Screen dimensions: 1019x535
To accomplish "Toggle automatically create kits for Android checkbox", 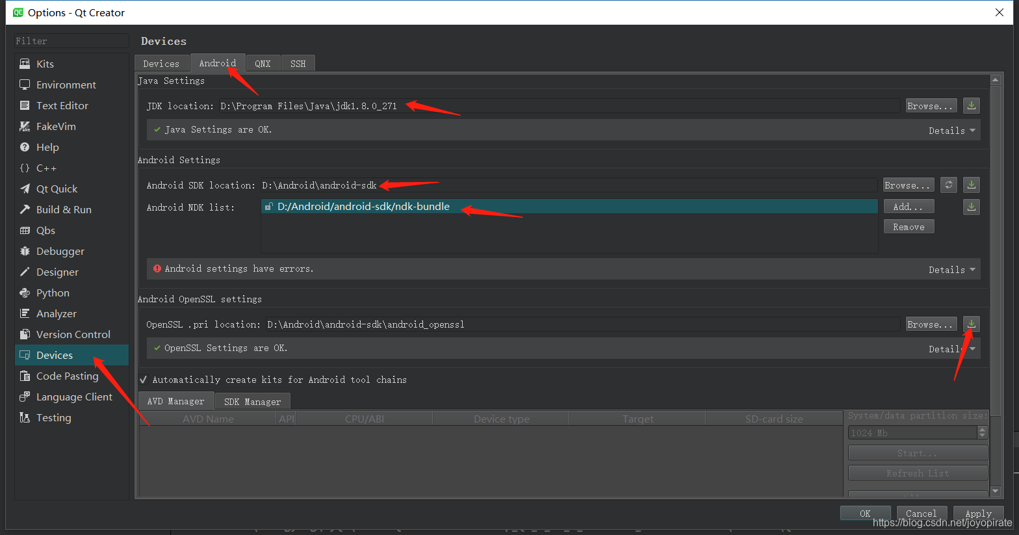I will (144, 380).
